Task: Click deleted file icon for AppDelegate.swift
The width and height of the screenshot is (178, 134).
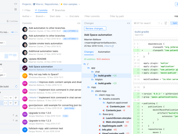Action: click(x=100, y=126)
